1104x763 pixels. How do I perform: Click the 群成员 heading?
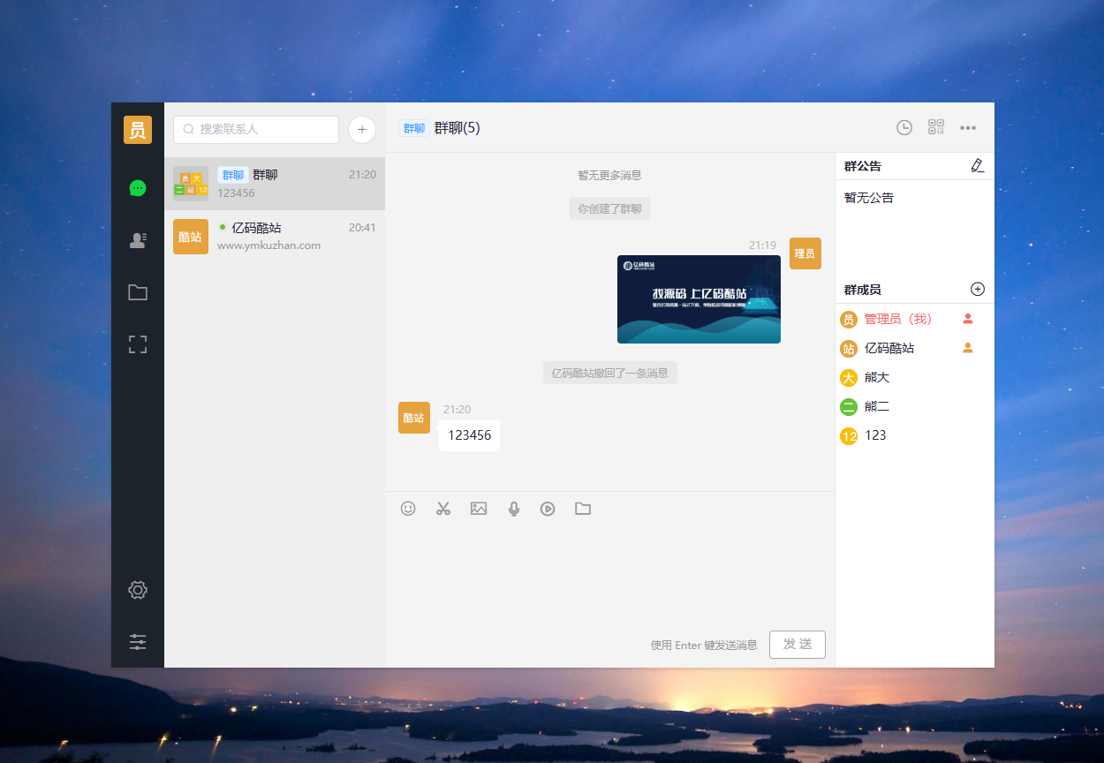click(x=863, y=290)
